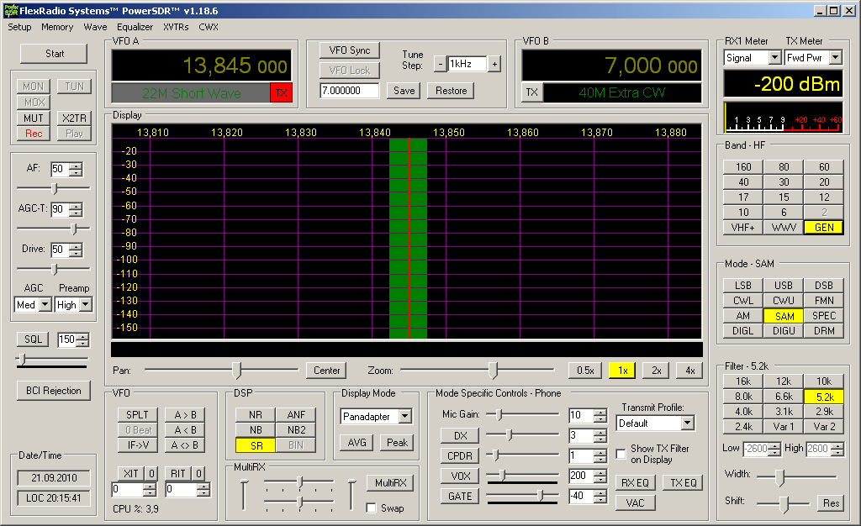Toggle the MON monitor button

coord(34,86)
